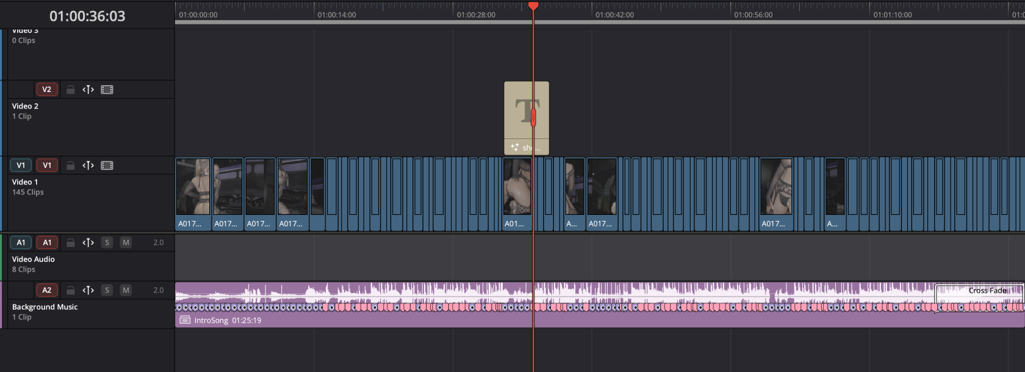
Task: Select the text title clip on Video 2
Action: click(x=527, y=118)
